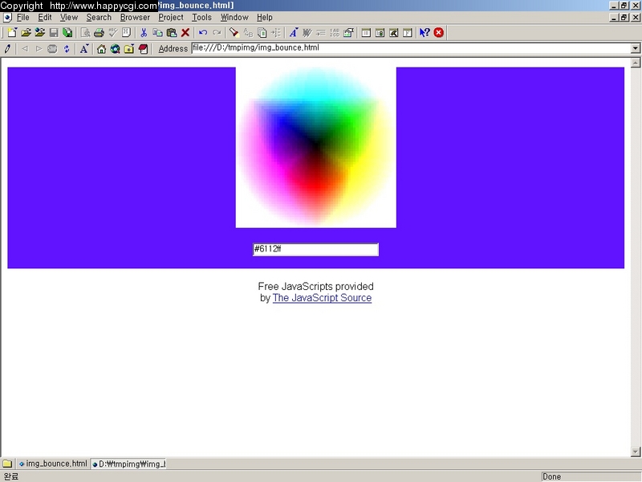Click the Address URL field

pyautogui.click(x=411, y=48)
